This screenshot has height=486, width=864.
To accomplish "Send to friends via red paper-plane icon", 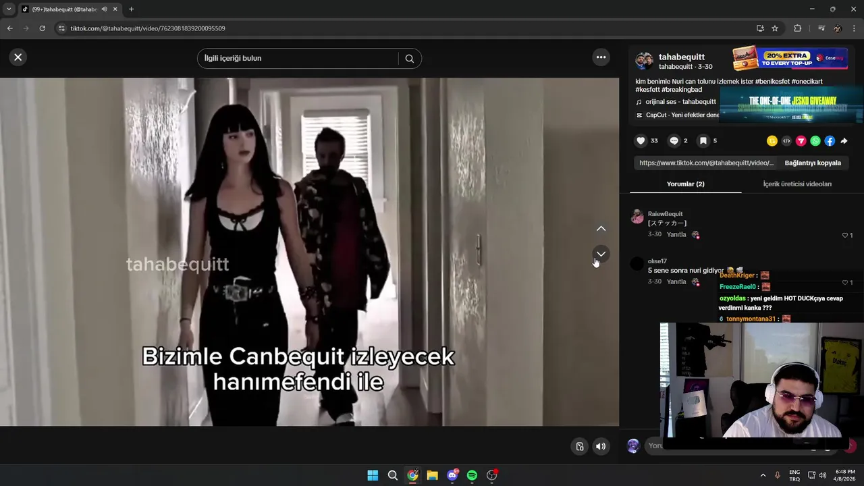I will [801, 141].
